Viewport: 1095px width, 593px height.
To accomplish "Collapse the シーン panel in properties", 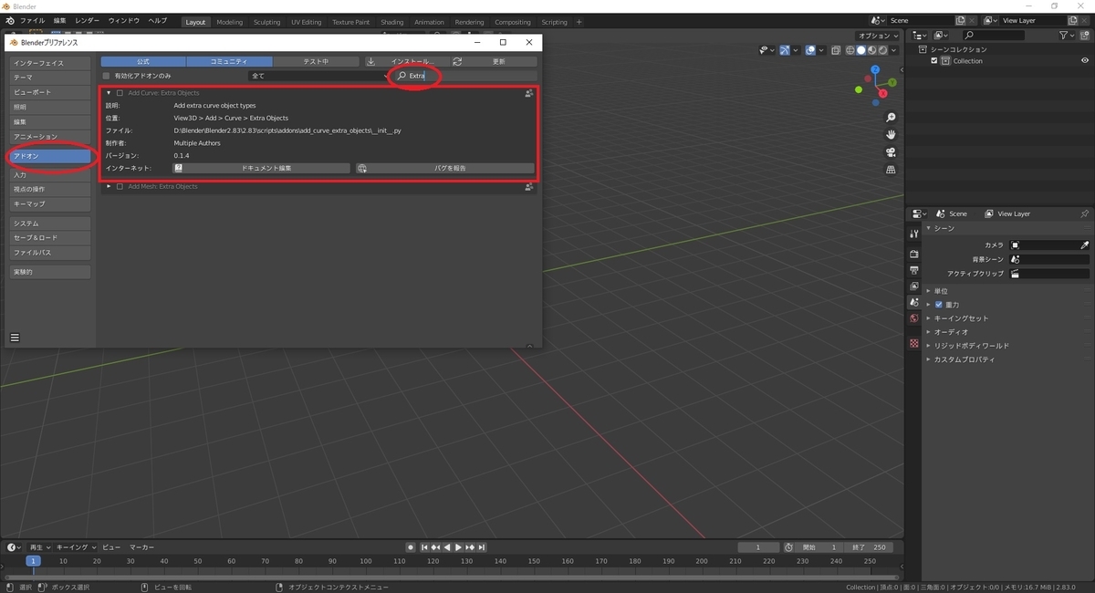I will point(929,228).
